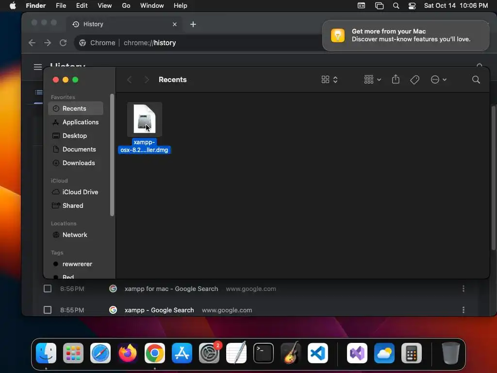Viewport: 497px width, 373px height.
Task: Open more options for xampp for mac entry
Action: [x=464, y=288]
